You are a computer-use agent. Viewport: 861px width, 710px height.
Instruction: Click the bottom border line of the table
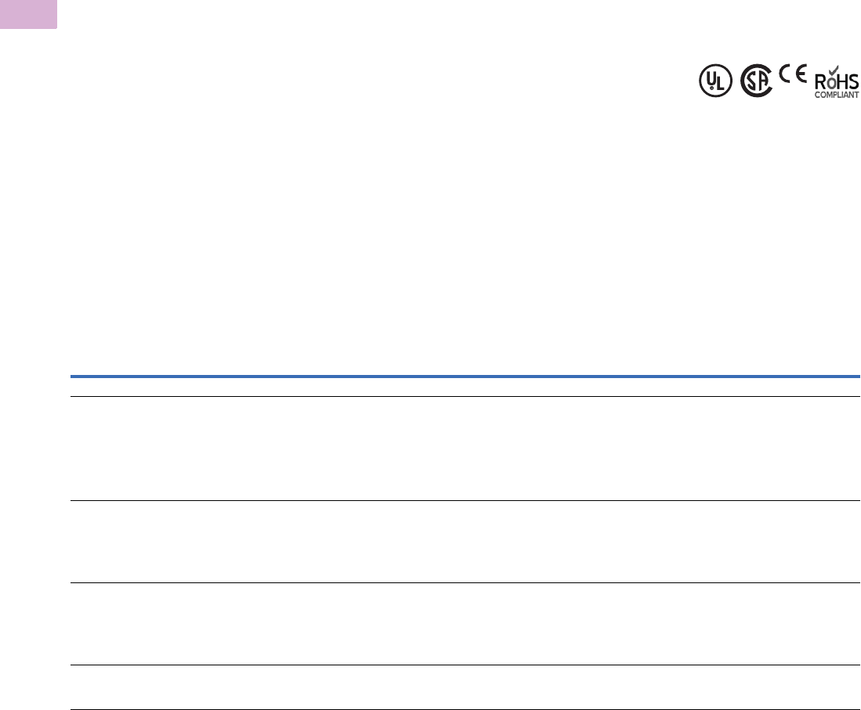(x=465, y=709)
